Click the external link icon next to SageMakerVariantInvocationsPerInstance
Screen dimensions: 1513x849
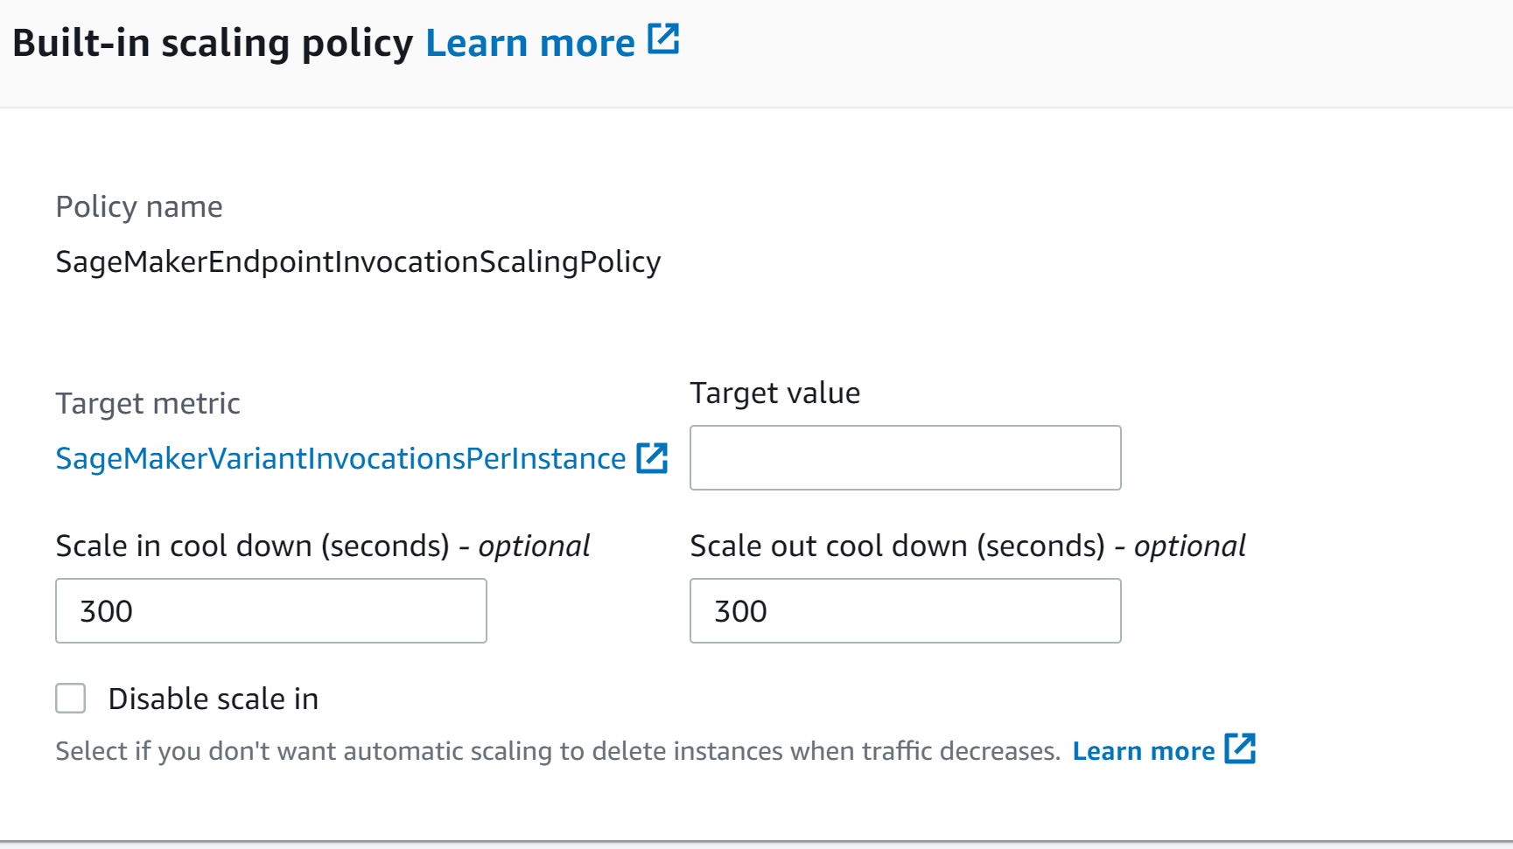653,457
